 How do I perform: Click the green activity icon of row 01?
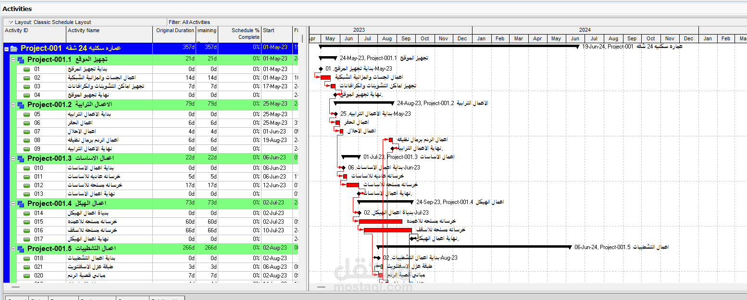(26, 69)
